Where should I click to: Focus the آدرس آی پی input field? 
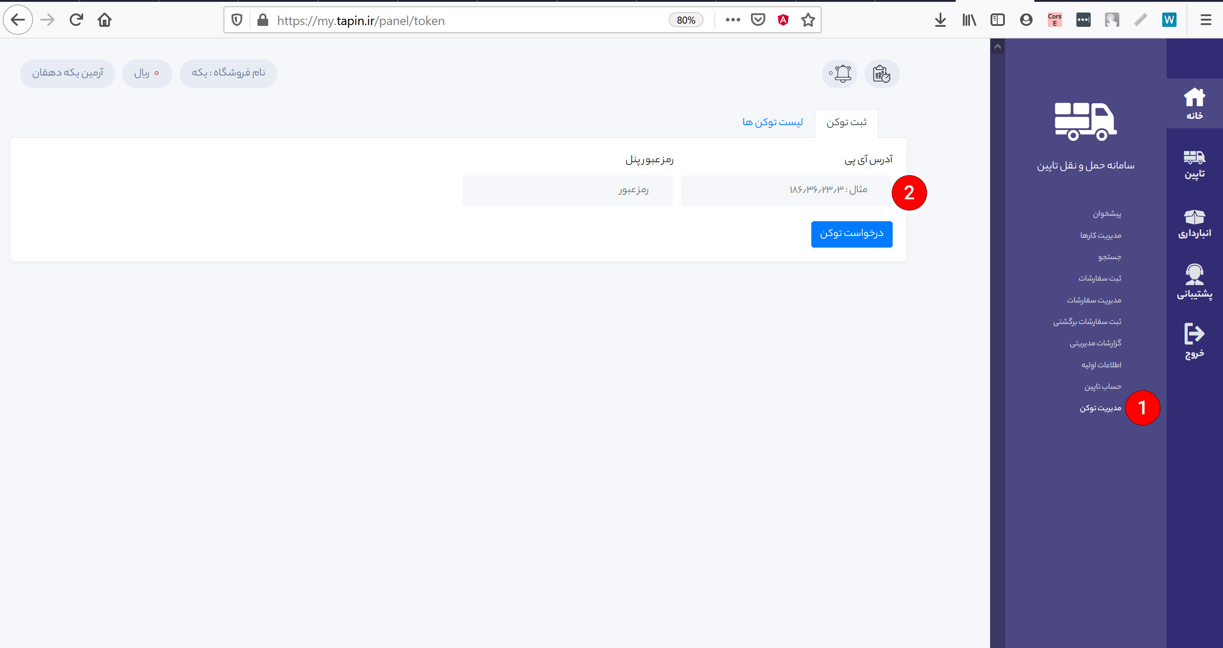[787, 190]
